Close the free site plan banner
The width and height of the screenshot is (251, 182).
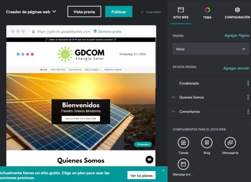tap(163, 171)
